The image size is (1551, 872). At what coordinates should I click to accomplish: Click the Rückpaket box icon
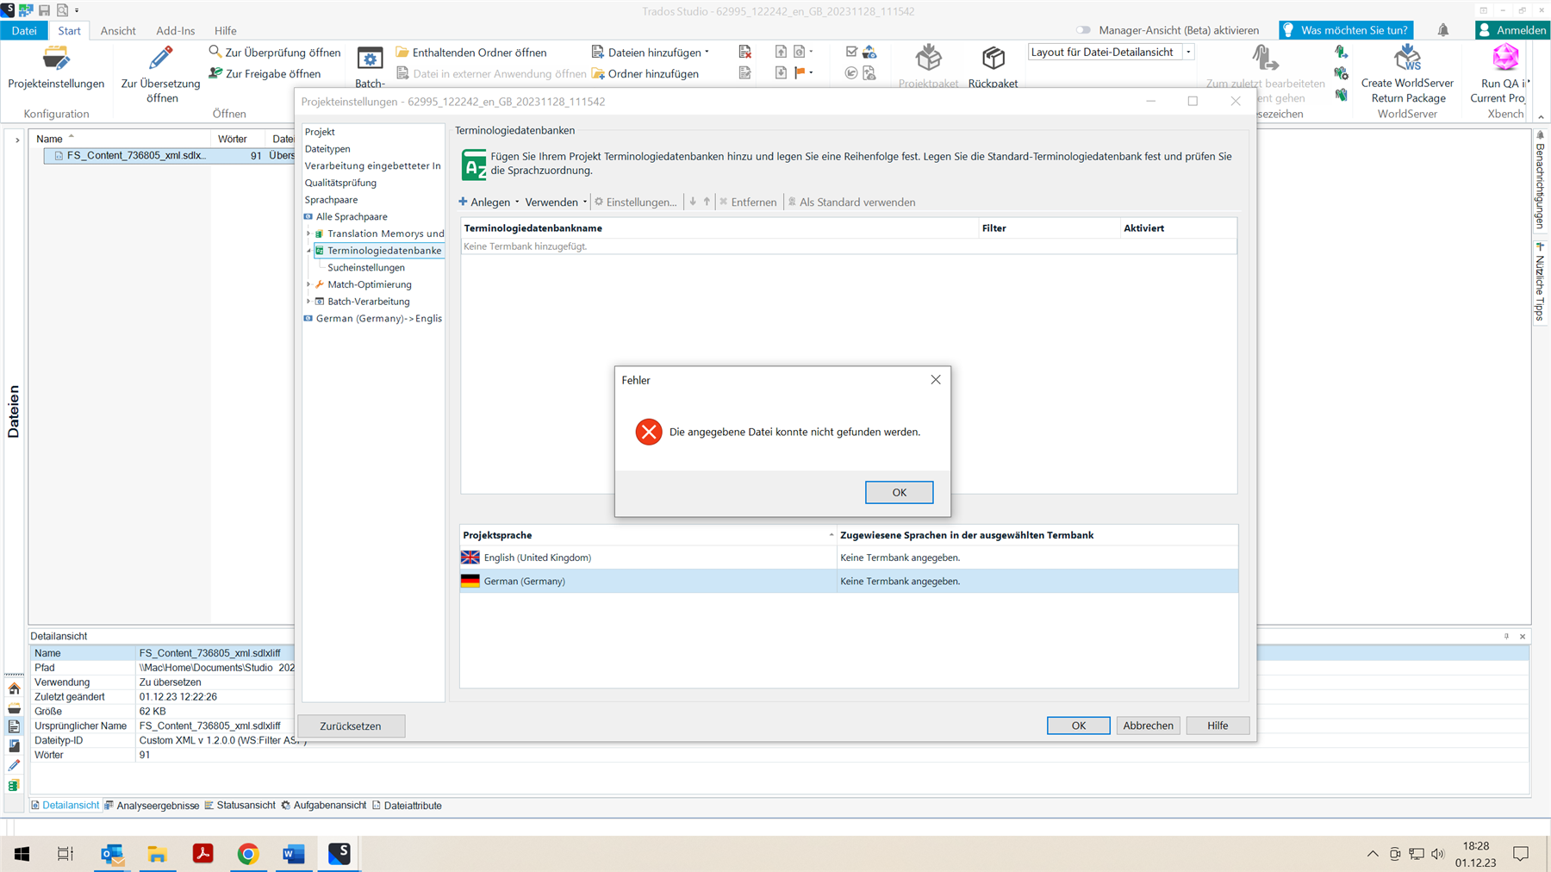[x=993, y=59]
